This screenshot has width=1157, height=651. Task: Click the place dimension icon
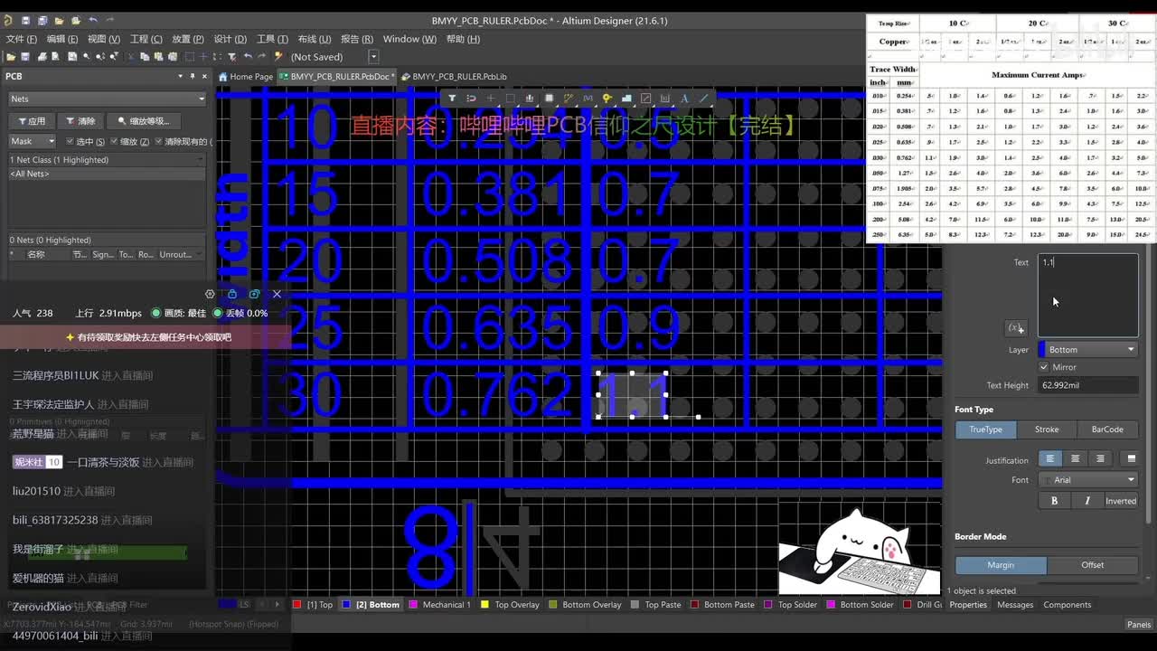[645, 98]
